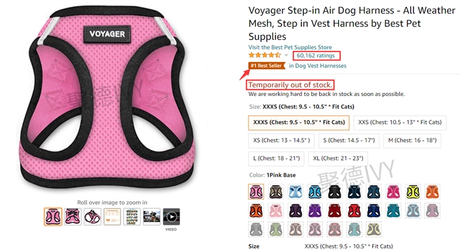466x251 pixels.
Task: Choose the black harness color swatch
Action: coord(335,192)
